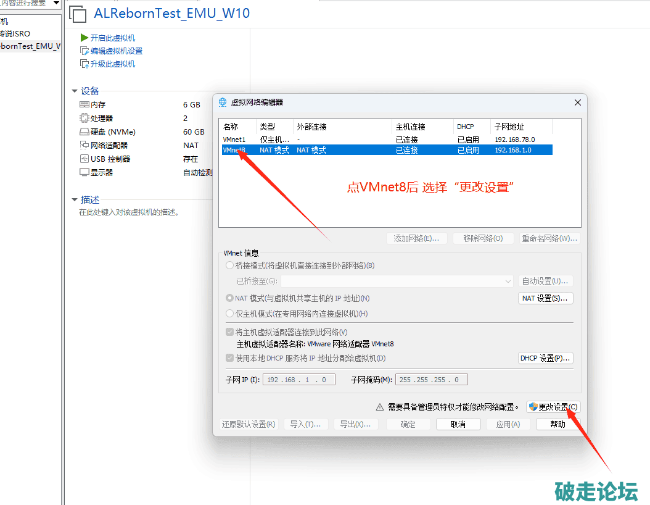Image resolution: width=650 pixels, height=505 pixels.
Task: Click the subnet IP input field
Action: (x=299, y=380)
